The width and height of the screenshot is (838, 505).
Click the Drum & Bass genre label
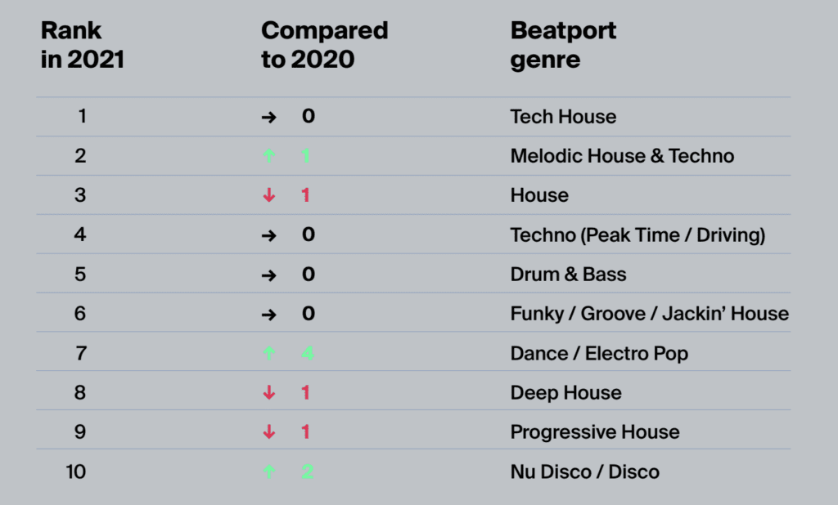[568, 275]
